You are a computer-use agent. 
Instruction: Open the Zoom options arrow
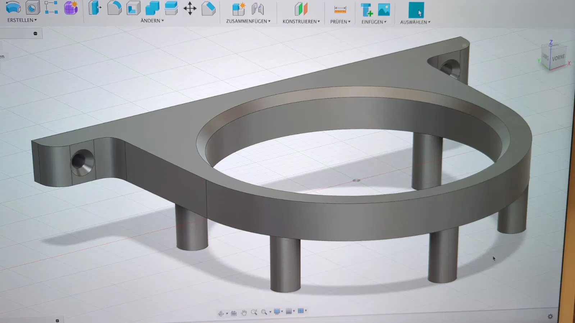click(x=270, y=312)
